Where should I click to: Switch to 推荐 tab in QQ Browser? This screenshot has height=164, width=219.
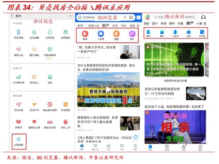[x=80, y=26]
